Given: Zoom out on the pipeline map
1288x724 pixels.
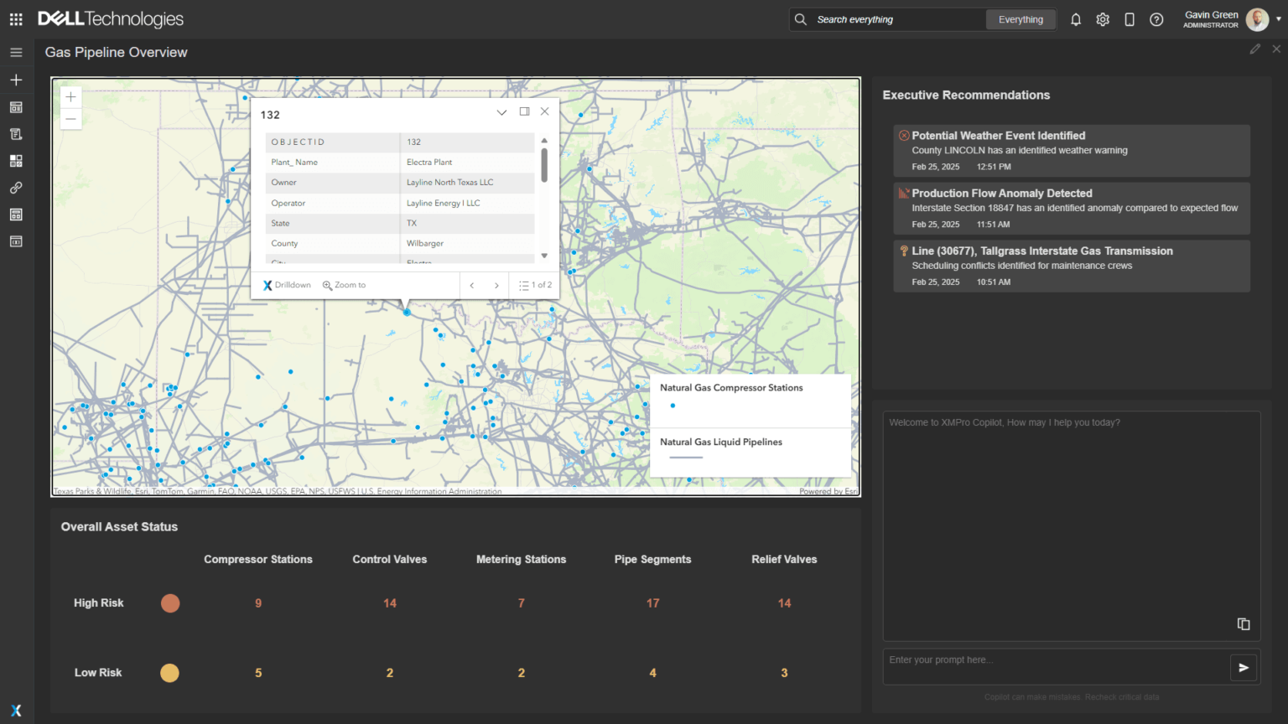Looking at the screenshot, I should pos(71,119).
